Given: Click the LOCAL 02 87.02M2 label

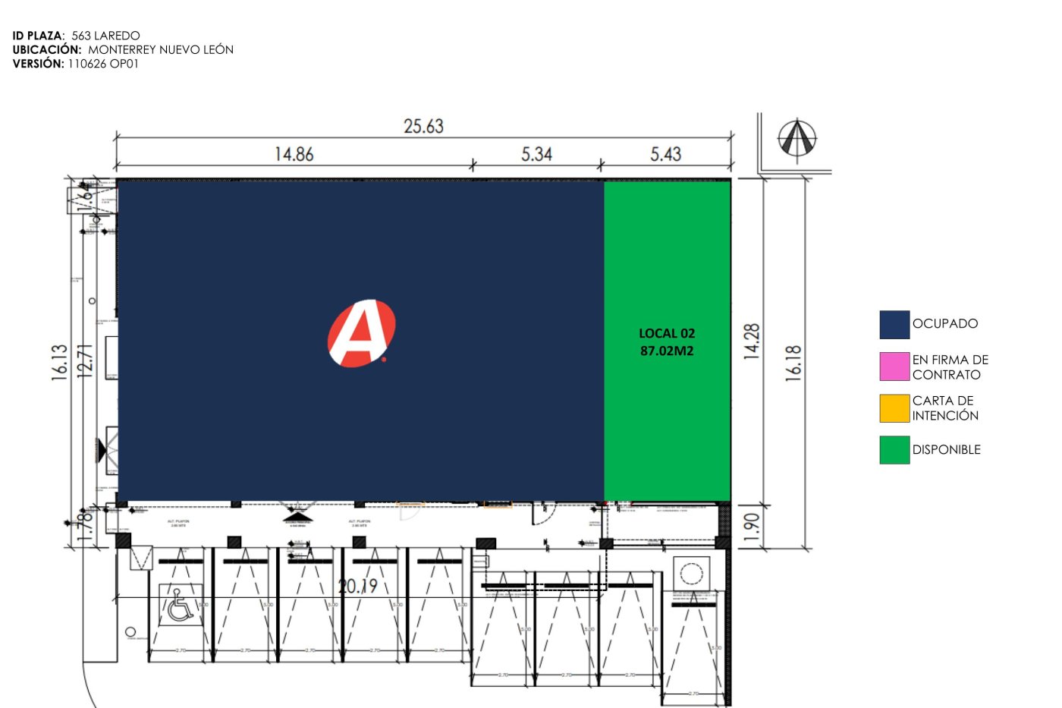Looking at the screenshot, I should [667, 342].
